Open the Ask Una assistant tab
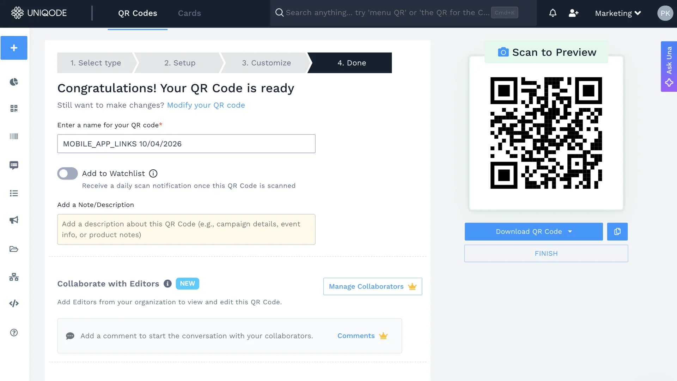Viewport: 677px width, 381px height. tap(669, 66)
